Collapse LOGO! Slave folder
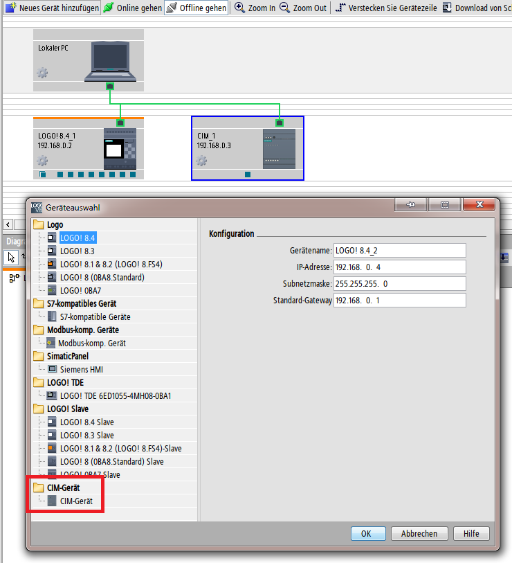 coord(38,409)
